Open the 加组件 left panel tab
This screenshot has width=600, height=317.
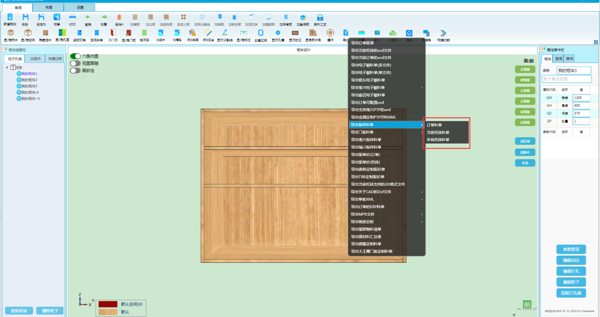pos(35,59)
